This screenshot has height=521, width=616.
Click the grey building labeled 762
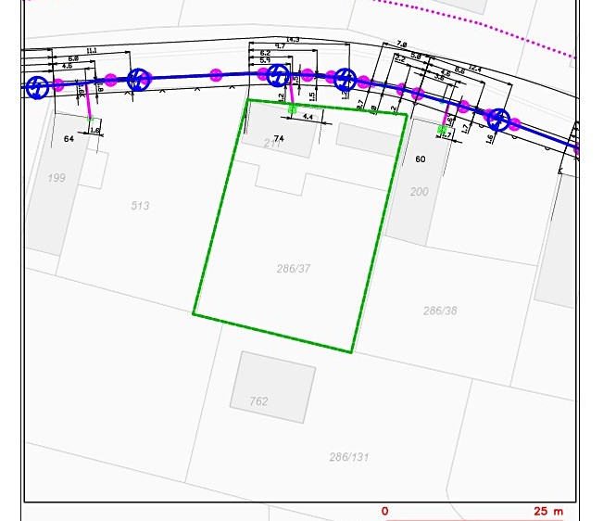(272, 388)
